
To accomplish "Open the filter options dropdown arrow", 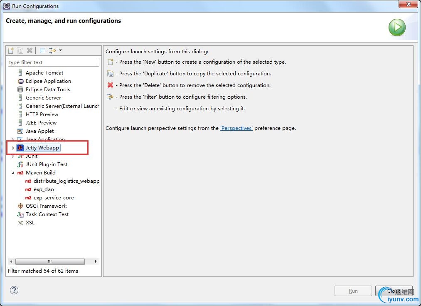I will coord(60,50).
